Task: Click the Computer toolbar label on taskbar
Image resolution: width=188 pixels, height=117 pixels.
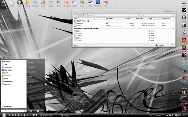Action: [x=158, y=115]
